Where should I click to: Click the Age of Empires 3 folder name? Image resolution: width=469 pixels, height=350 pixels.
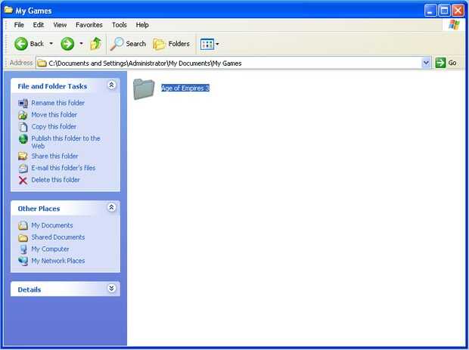tap(185, 88)
